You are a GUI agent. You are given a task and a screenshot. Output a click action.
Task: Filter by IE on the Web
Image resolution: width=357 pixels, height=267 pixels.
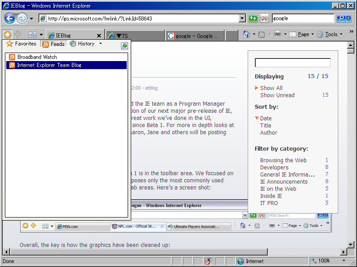click(x=278, y=189)
